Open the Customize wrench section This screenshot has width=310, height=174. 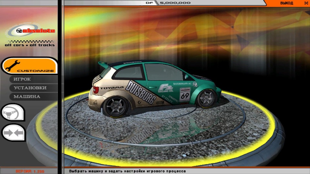tap(30, 66)
